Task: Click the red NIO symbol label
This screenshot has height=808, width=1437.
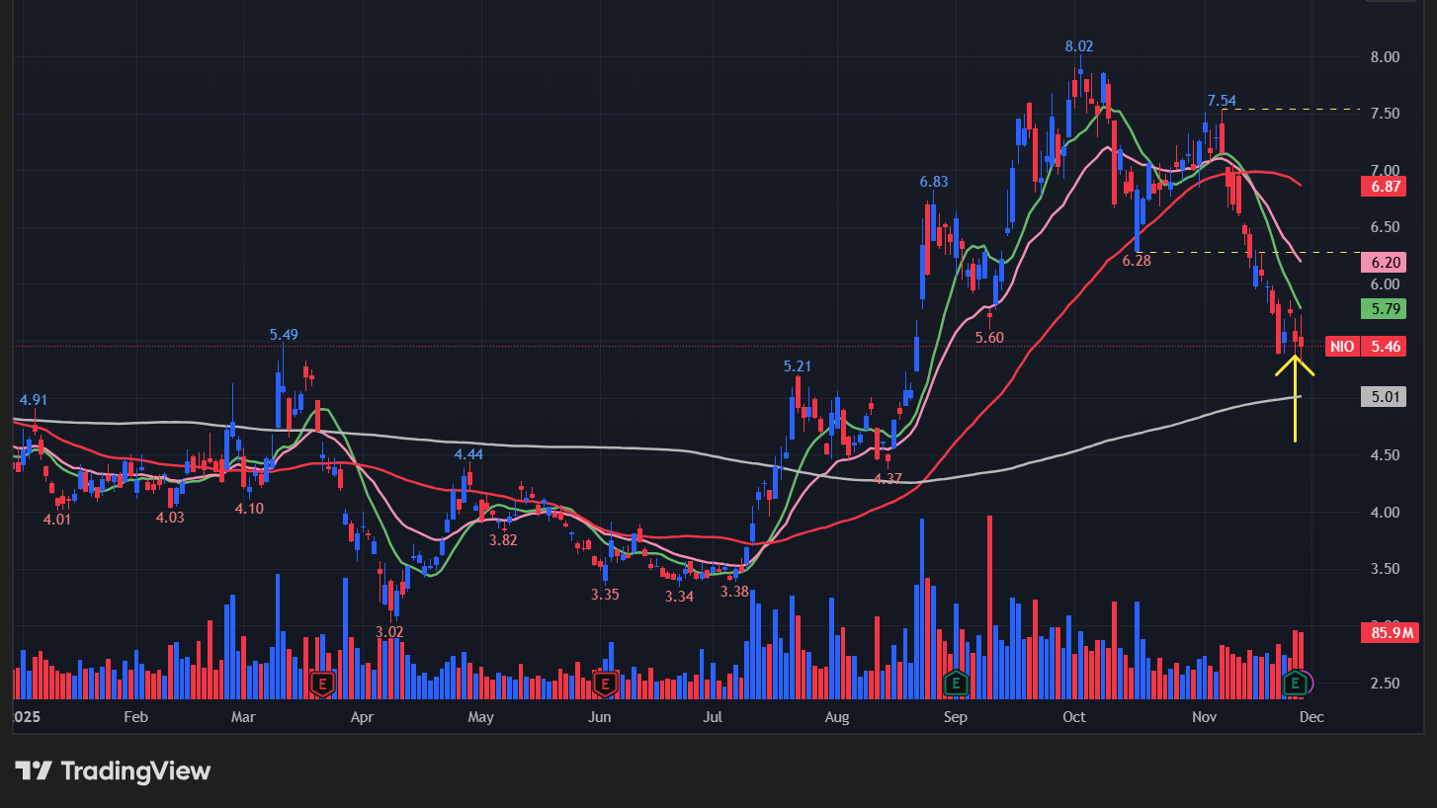Action: pyautogui.click(x=1341, y=347)
